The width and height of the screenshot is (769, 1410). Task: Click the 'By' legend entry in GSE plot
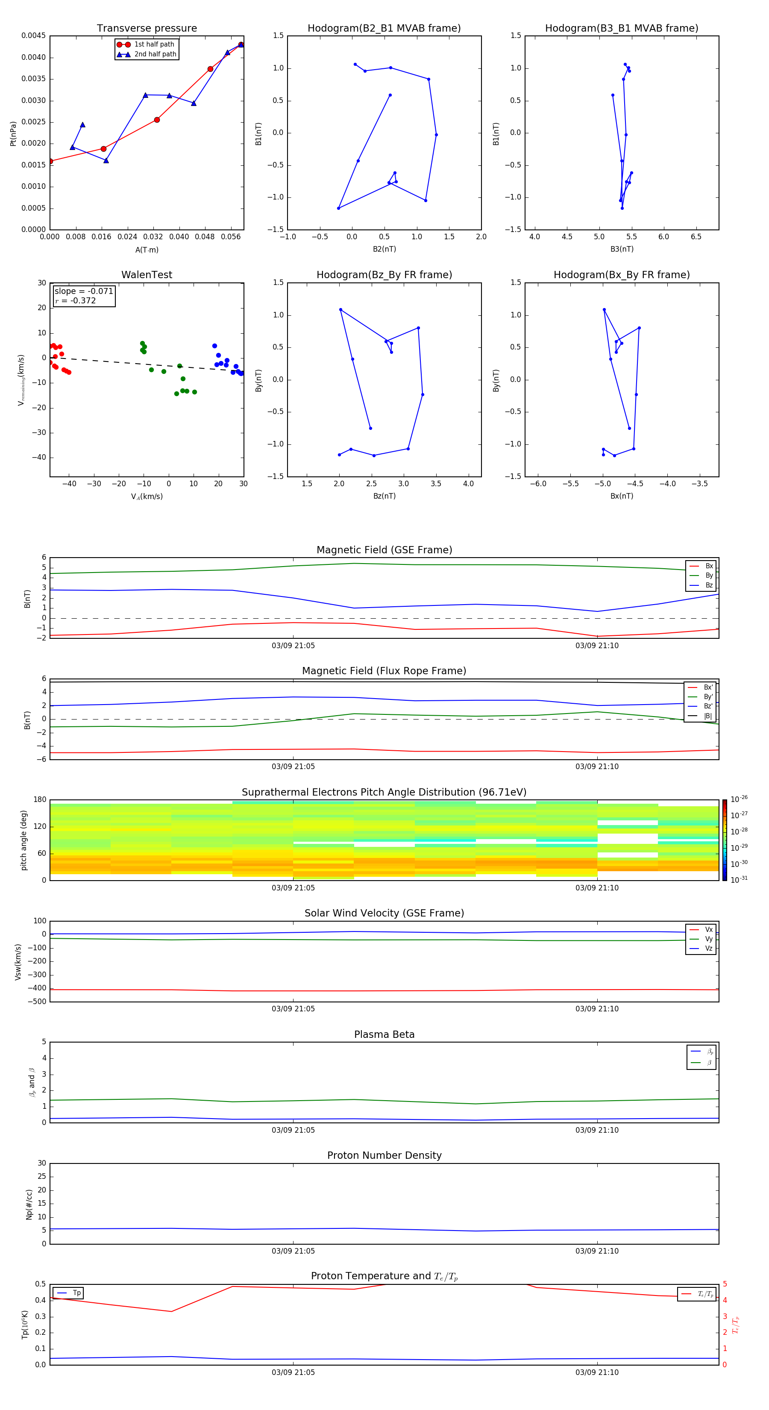[x=701, y=575]
